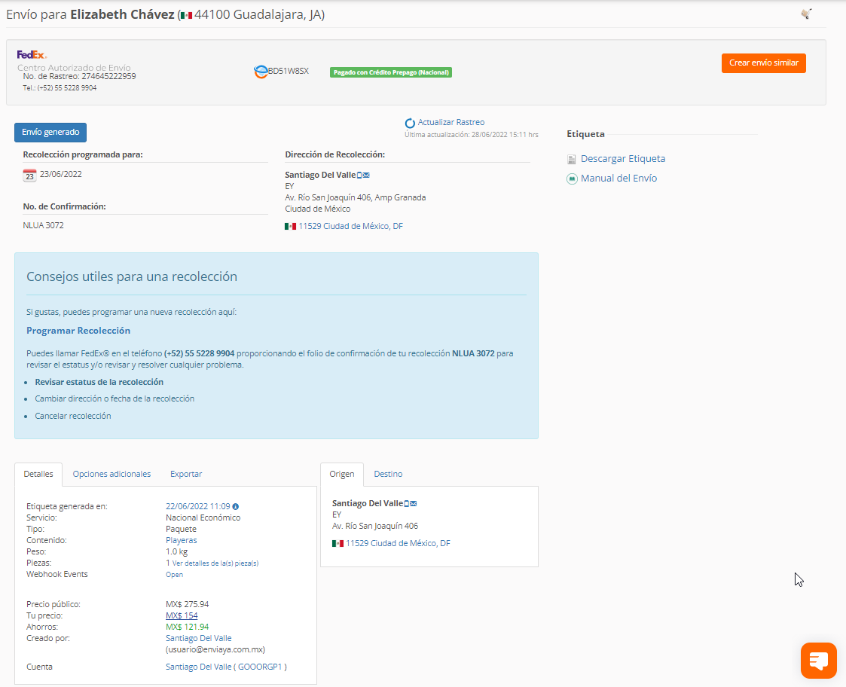Screen dimensions: 846x687
Task: Click the Open link for Webhook Events
Action: [x=174, y=575]
